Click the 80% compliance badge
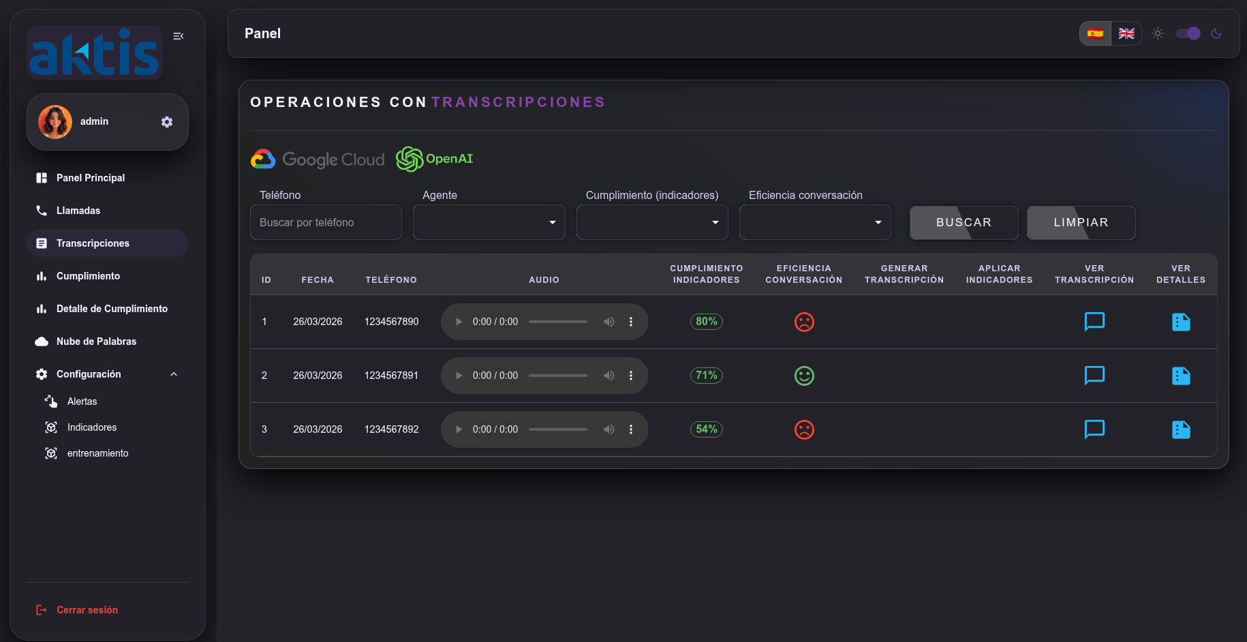 tap(707, 322)
